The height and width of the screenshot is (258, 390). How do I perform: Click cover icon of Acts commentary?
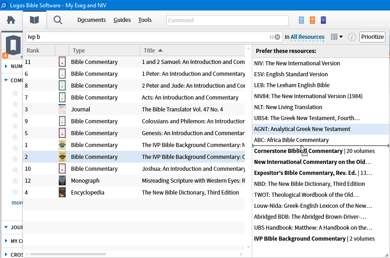(x=62, y=98)
